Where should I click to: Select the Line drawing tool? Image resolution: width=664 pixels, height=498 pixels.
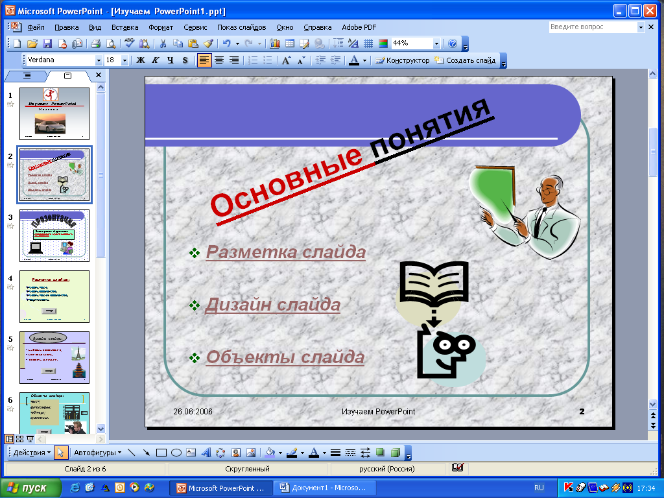tap(131, 453)
